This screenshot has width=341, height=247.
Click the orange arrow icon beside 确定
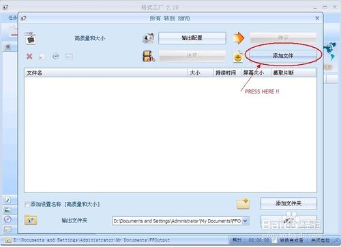tap(239, 38)
